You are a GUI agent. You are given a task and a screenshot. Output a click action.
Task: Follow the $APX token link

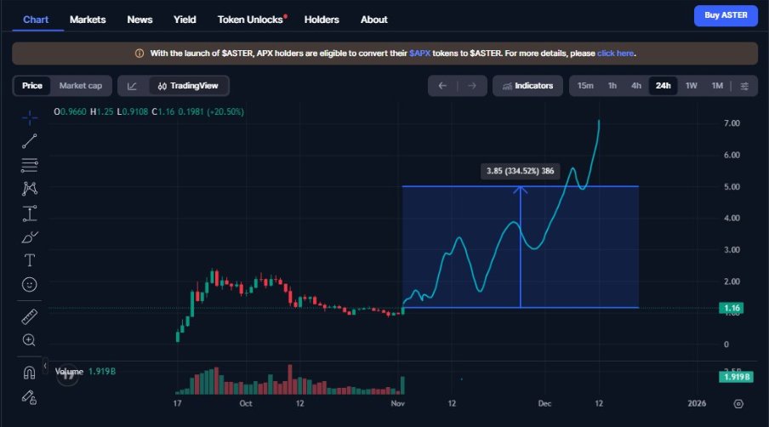coord(420,54)
